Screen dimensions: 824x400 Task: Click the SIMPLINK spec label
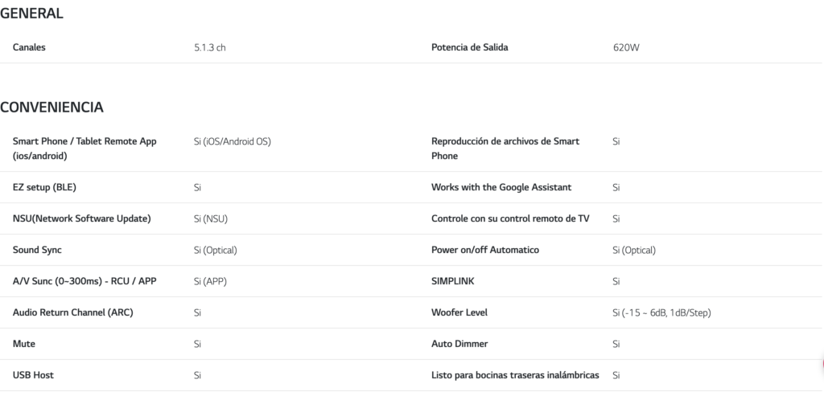click(452, 281)
